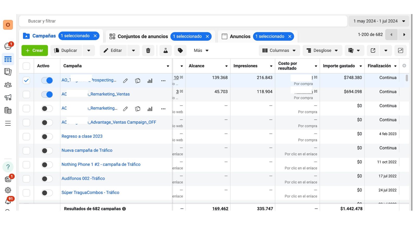The height and width of the screenshot is (234, 417).
Task: View charts for the Prospecting campaign row
Action: point(150,81)
